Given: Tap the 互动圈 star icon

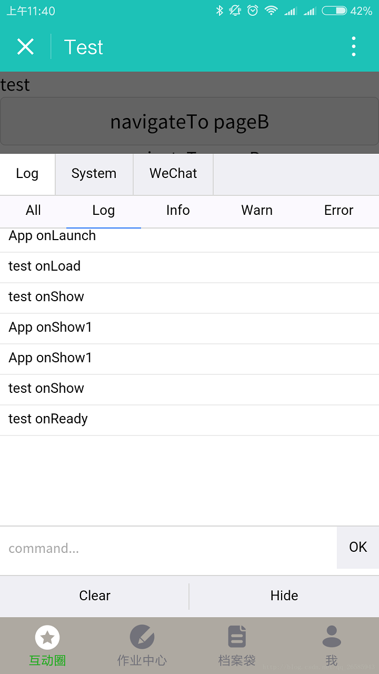Looking at the screenshot, I should 47,638.
